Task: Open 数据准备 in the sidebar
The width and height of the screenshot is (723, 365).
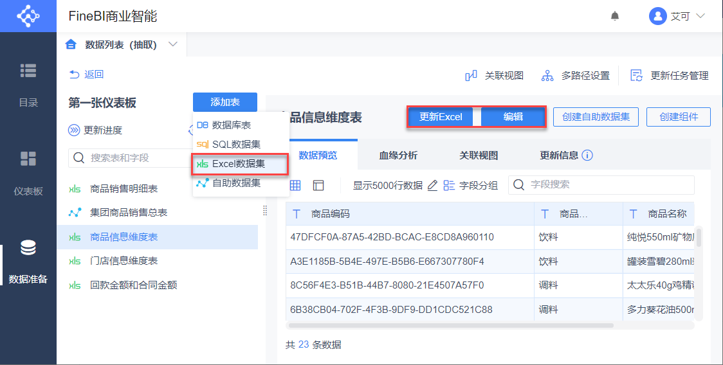Action: tap(28, 262)
